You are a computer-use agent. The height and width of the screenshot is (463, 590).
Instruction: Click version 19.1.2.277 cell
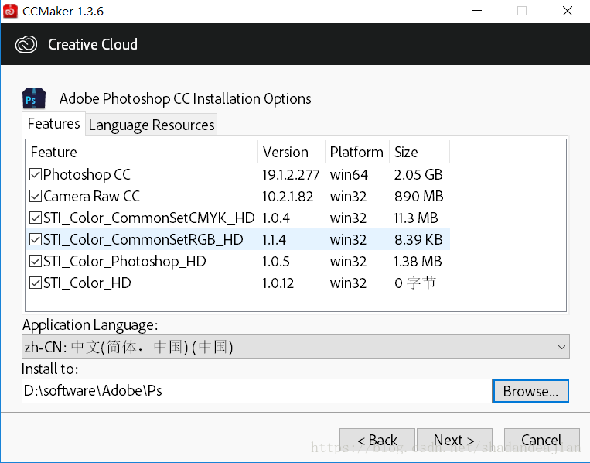coord(291,175)
